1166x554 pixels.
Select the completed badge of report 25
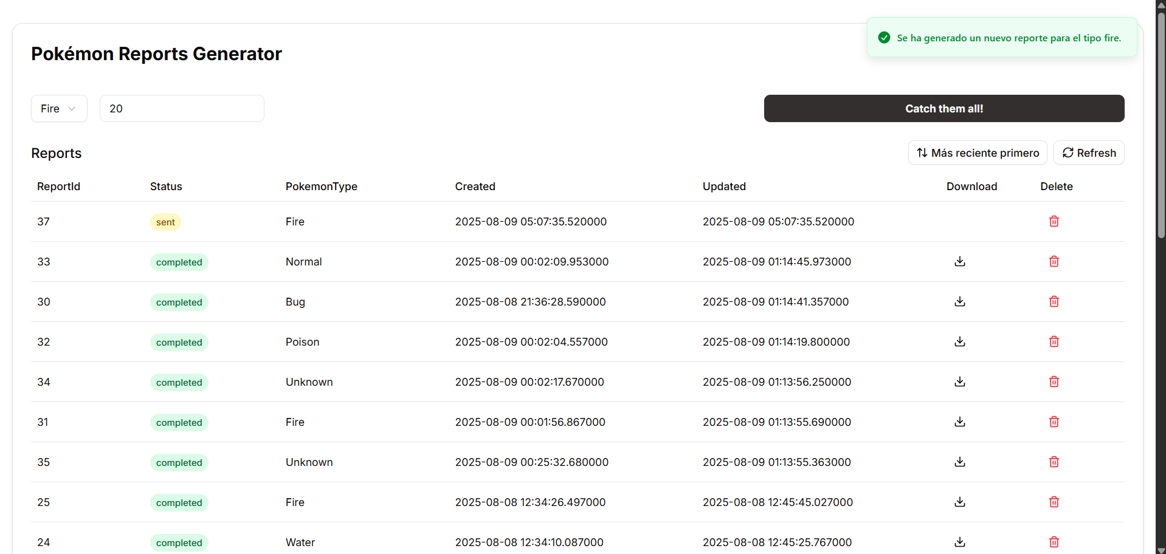pyautogui.click(x=179, y=502)
